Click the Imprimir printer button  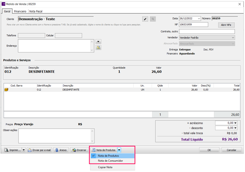tap(13, 150)
